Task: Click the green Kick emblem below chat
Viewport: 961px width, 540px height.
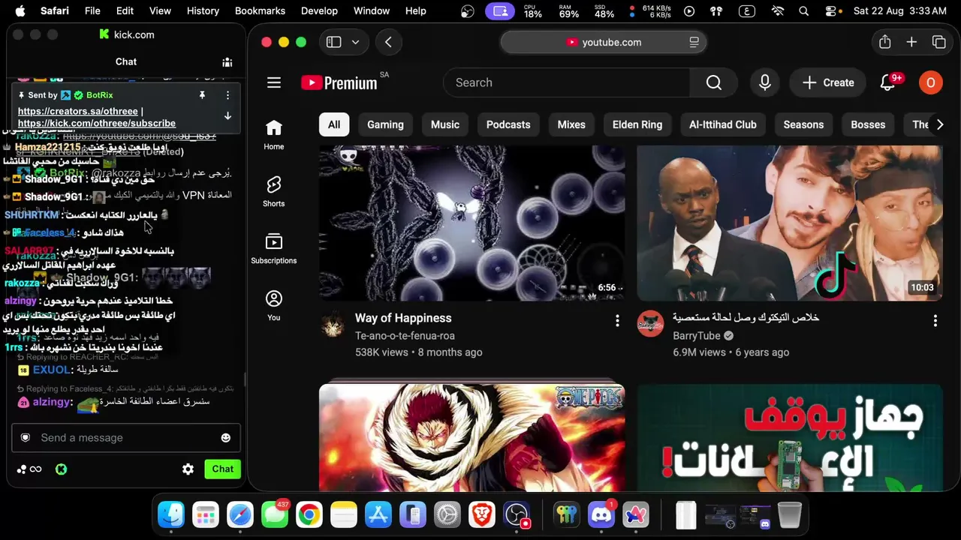Action: 62,469
